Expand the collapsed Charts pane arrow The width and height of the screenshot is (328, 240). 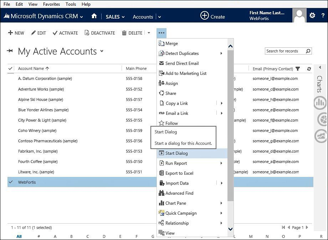320,67
